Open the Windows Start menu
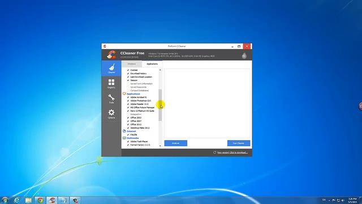Screen dimensions: 362x204 pos(5,200)
